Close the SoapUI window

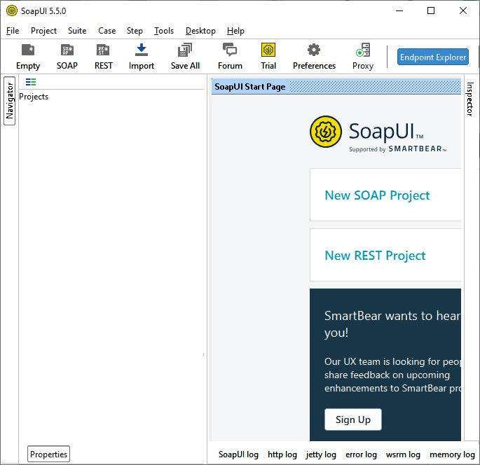coord(463,11)
